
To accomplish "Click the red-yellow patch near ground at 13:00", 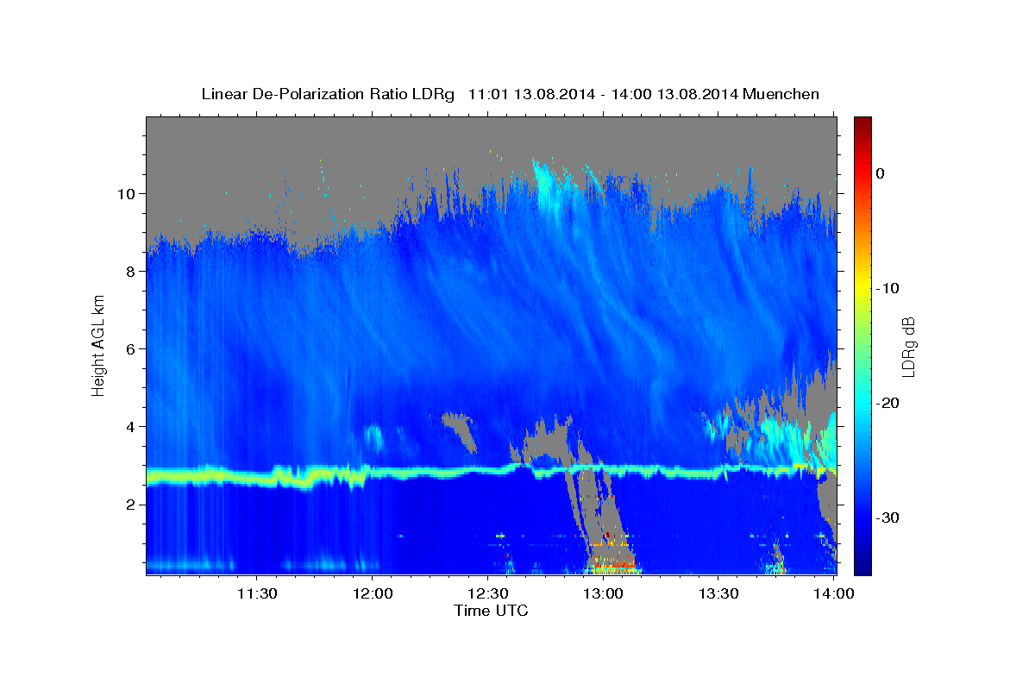I will pyautogui.click(x=611, y=568).
